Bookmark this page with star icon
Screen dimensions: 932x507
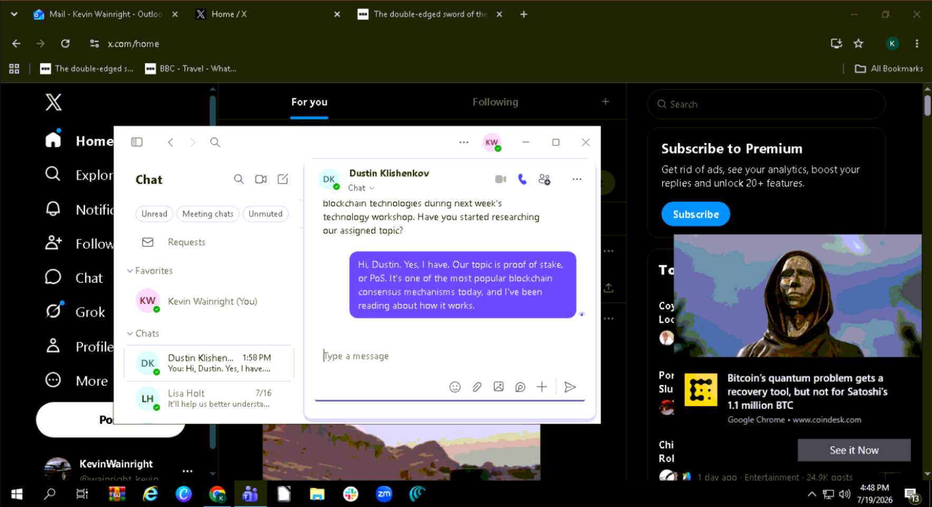pos(859,44)
